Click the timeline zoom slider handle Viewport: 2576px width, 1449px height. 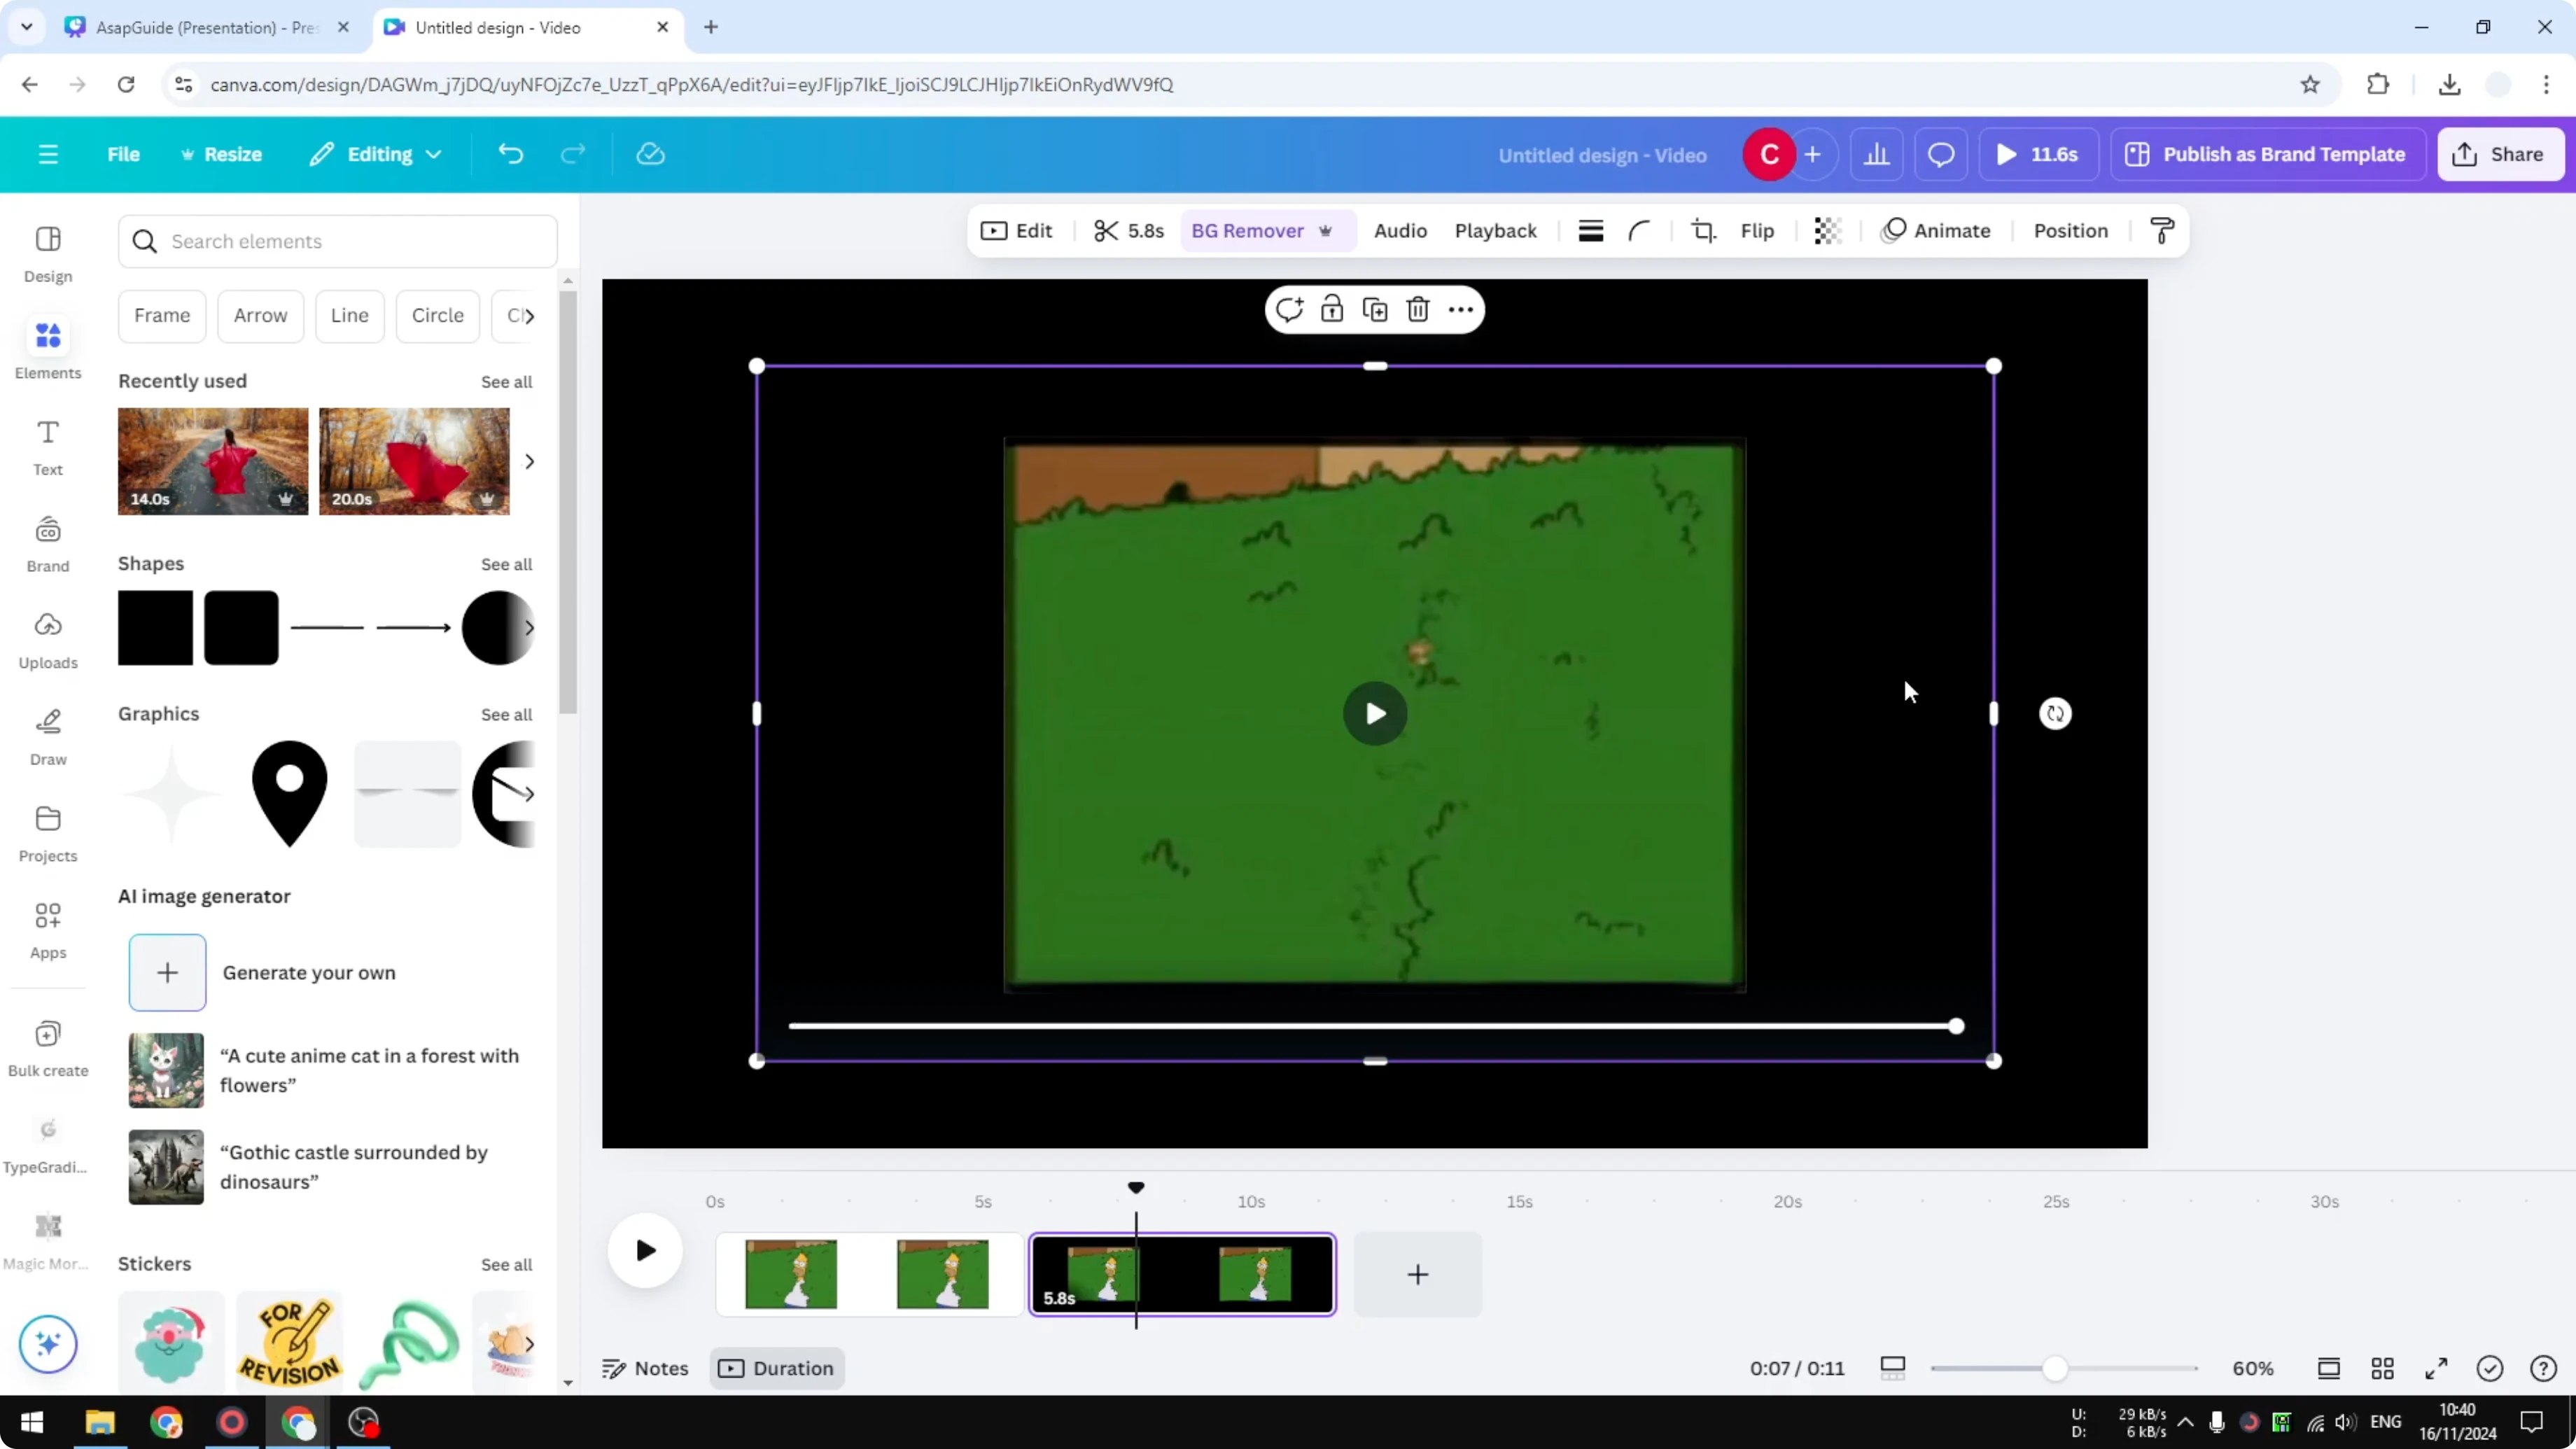[x=2054, y=1368]
